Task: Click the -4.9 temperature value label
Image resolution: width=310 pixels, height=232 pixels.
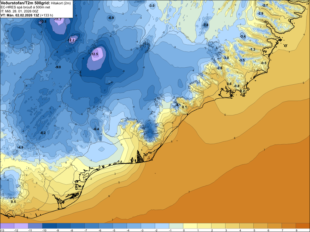Action: click(x=20, y=148)
